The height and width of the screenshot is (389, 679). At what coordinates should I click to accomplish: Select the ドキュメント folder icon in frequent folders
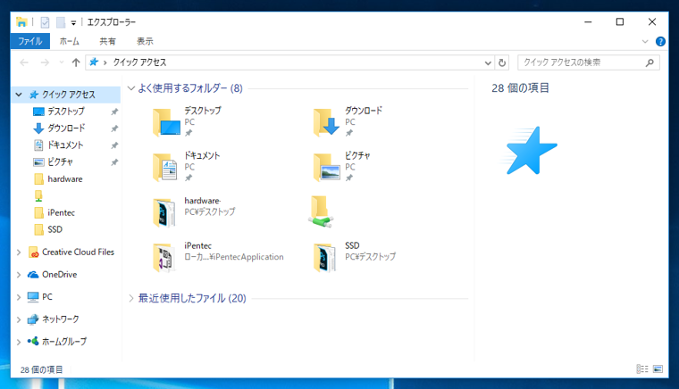click(x=165, y=167)
